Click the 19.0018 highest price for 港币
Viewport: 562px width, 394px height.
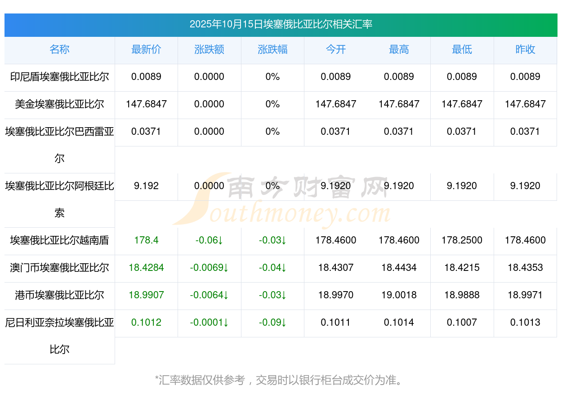pyautogui.click(x=399, y=295)
